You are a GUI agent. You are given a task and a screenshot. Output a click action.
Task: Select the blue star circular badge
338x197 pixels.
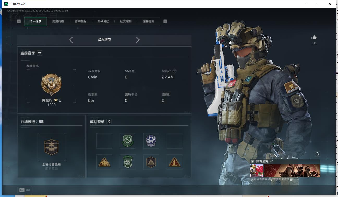click(x=151, y=141)
